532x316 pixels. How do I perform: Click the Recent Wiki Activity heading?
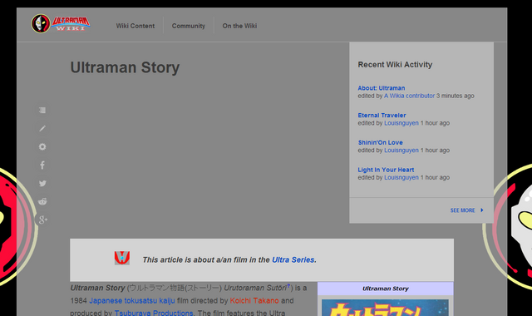(395, 65)
